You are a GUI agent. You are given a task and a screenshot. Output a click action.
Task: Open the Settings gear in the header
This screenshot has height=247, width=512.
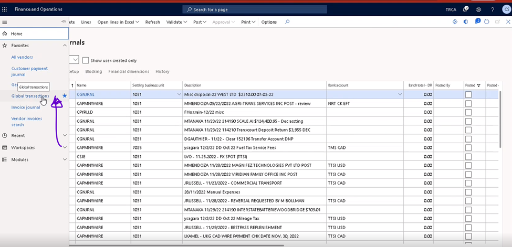click(x=479, y=9)
